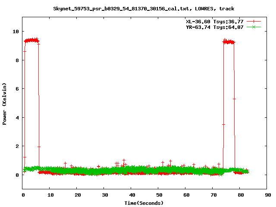The height and width of the screenshot is (207, 276).
Task: Click the y-axis tick label '10'
Action: pos(16,31)
